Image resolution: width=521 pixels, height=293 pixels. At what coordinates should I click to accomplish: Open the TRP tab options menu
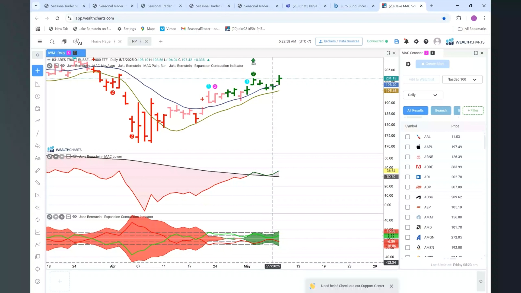tap(141, 42)
